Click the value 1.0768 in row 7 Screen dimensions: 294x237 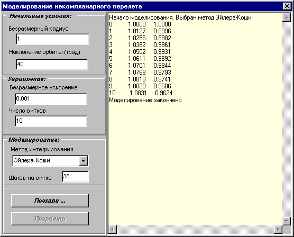click(137, 72)
